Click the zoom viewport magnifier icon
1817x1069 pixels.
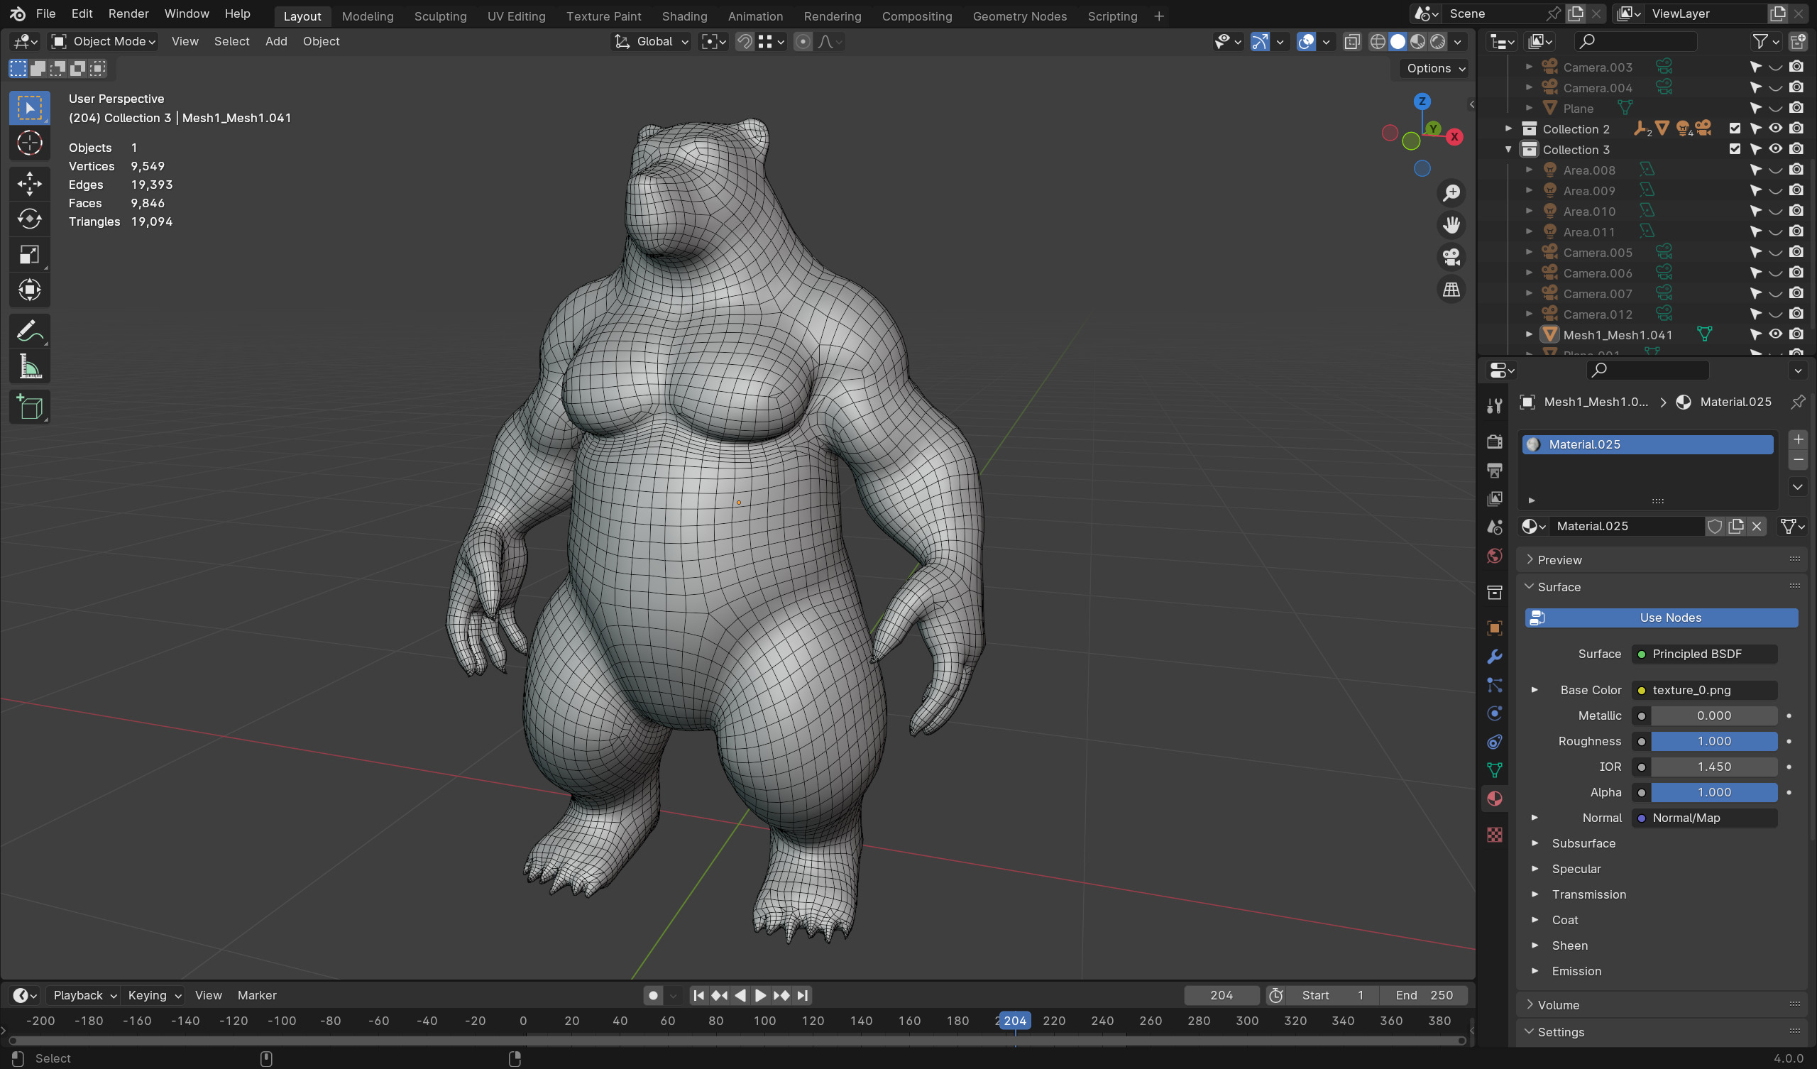click(x=1451, y=192)
